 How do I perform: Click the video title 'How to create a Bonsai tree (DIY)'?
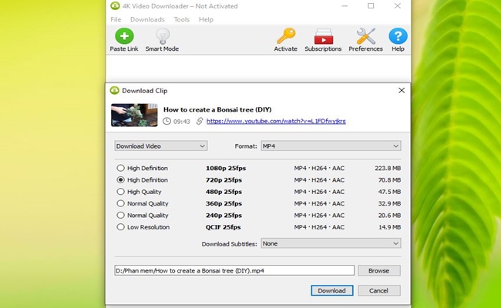(x=217, y=109)
